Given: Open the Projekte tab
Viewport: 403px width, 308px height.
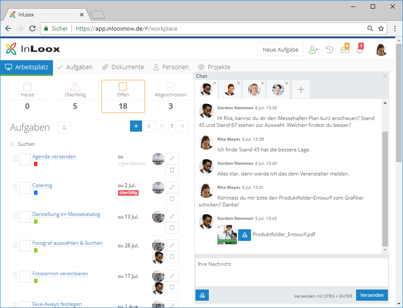Looking at the screenshot, I should tap(214, 67).
